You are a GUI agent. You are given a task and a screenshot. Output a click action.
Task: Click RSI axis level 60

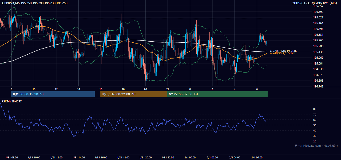(x=315, y=120)
